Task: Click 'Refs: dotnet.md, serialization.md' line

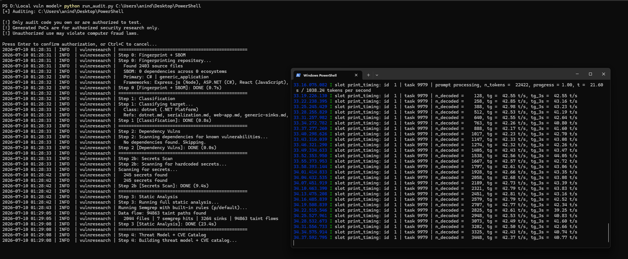Action: (x=206, y=116)
